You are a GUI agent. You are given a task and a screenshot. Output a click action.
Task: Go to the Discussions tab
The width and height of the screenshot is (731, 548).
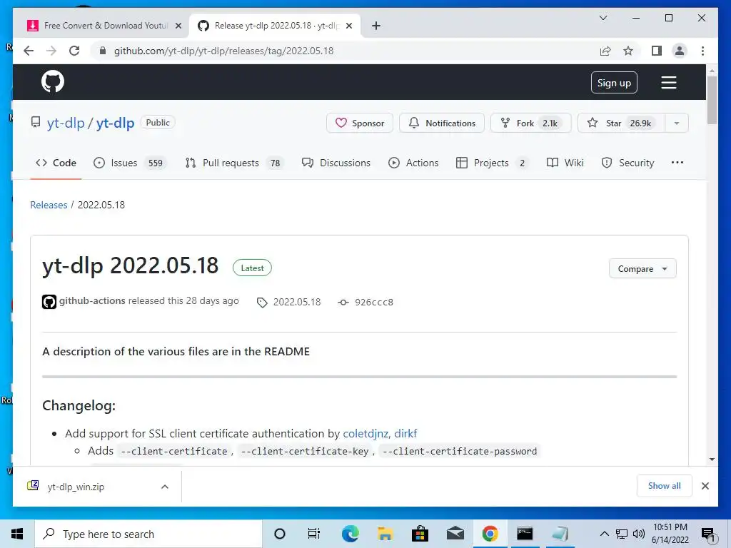click(x=336, y=163)
